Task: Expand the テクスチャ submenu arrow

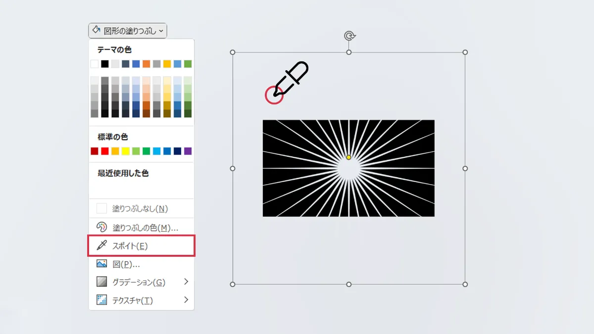Action: pyautogui.click(x=186, y=299)
